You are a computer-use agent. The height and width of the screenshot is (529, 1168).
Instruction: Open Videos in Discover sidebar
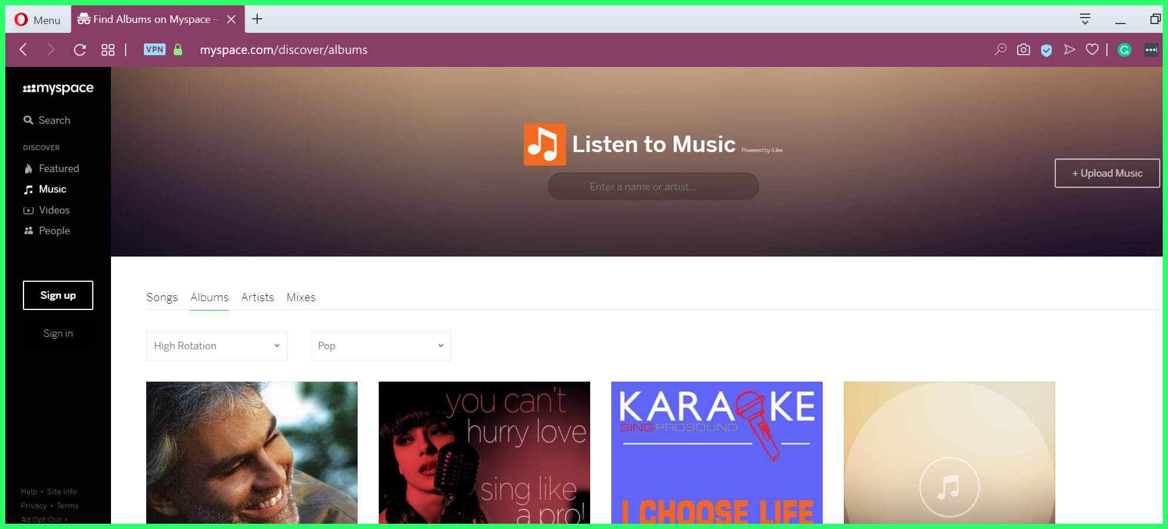pos(46,210)
